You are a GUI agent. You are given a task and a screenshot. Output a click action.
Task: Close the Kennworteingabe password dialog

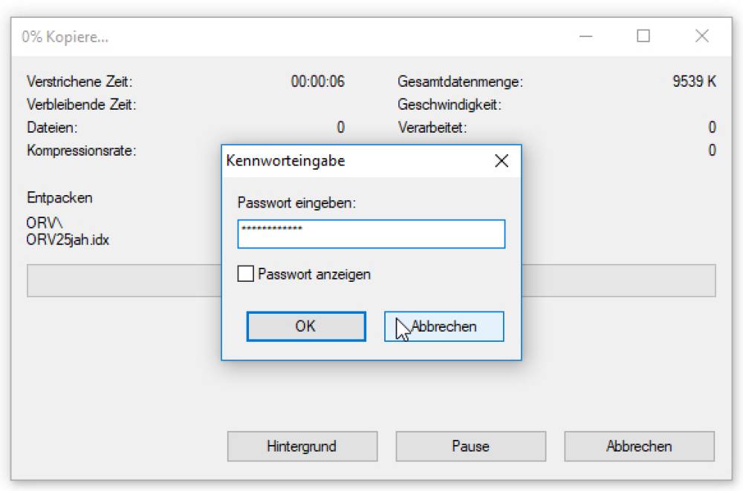(x=502, y=161)
